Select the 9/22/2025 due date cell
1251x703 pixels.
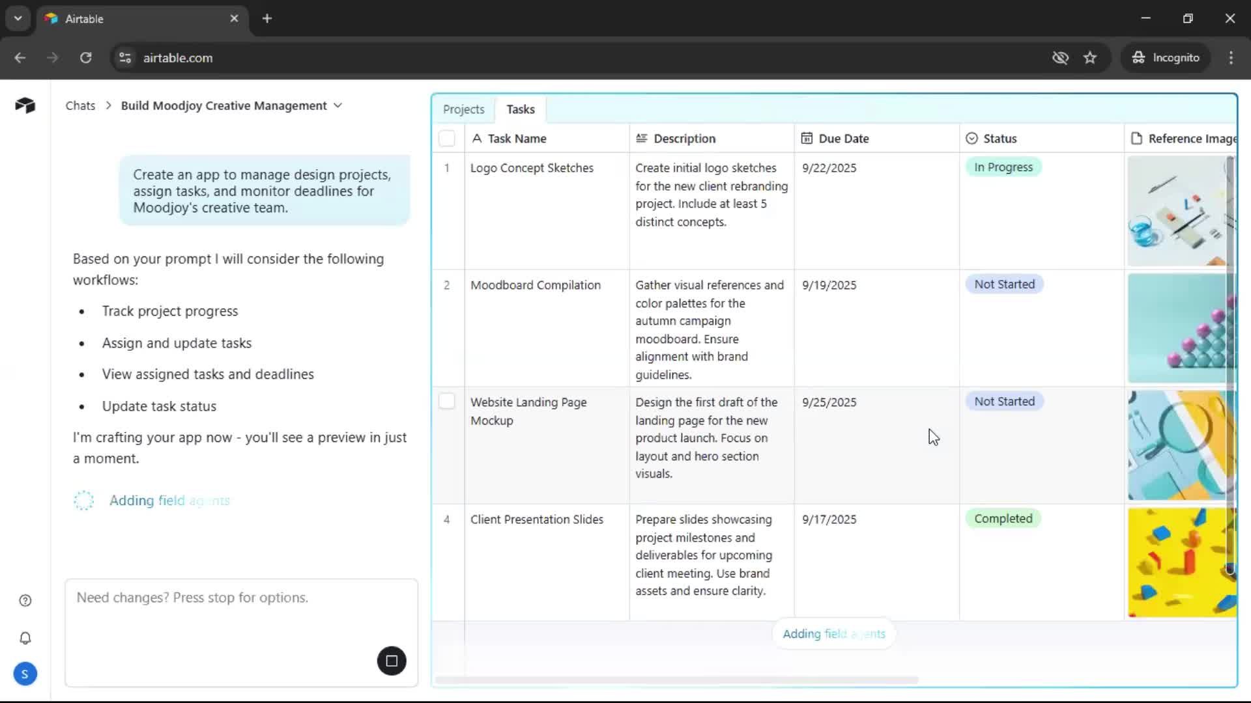tap(876, 211)
